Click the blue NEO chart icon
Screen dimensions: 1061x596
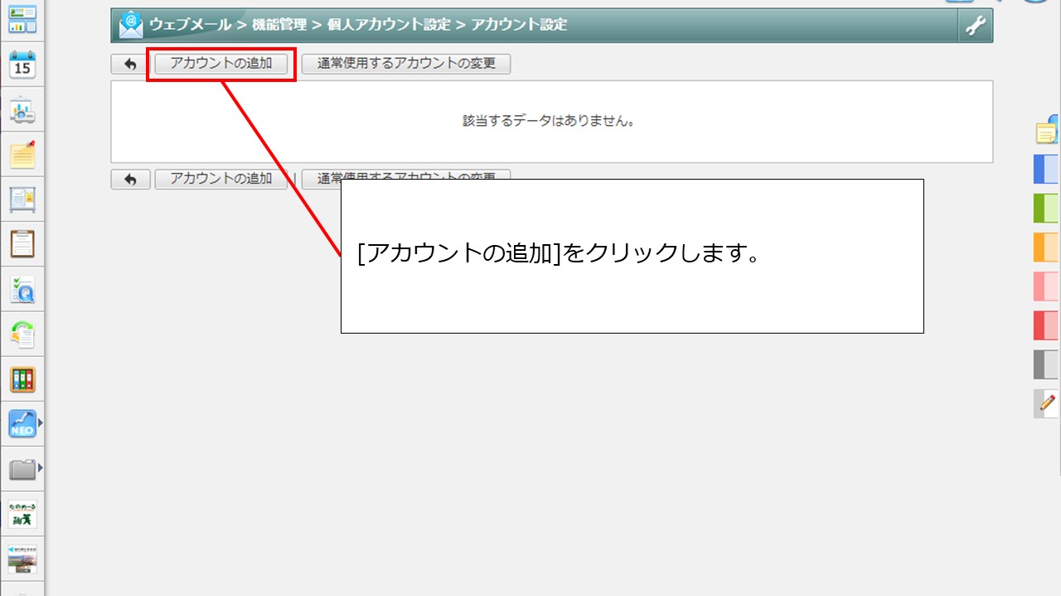(22, 425)
